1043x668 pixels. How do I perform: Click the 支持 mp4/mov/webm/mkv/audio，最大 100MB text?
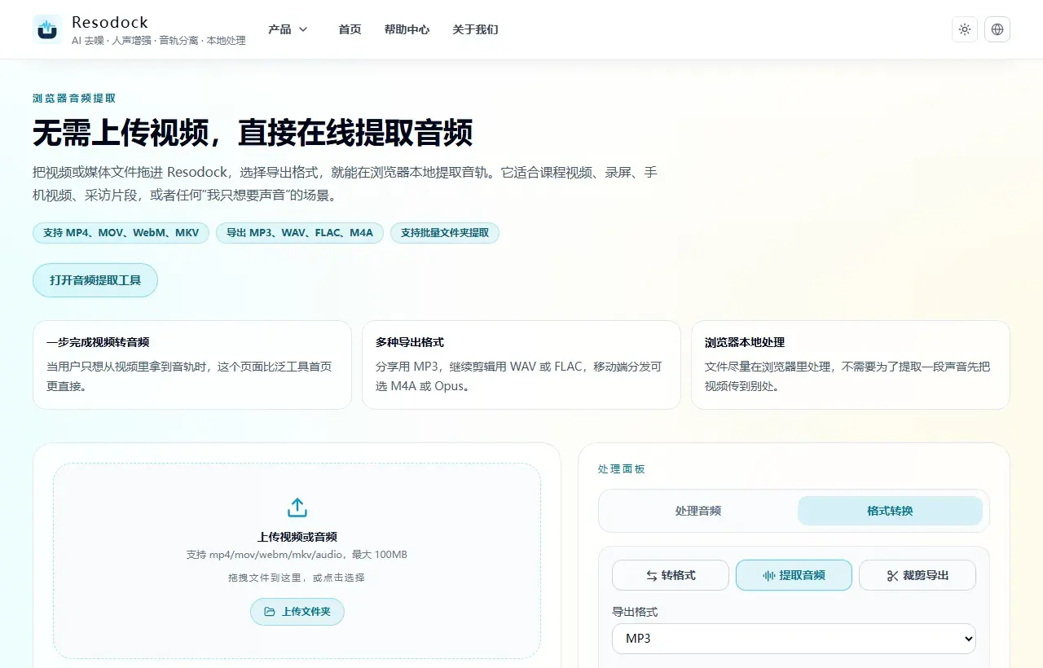pos(297,555)
